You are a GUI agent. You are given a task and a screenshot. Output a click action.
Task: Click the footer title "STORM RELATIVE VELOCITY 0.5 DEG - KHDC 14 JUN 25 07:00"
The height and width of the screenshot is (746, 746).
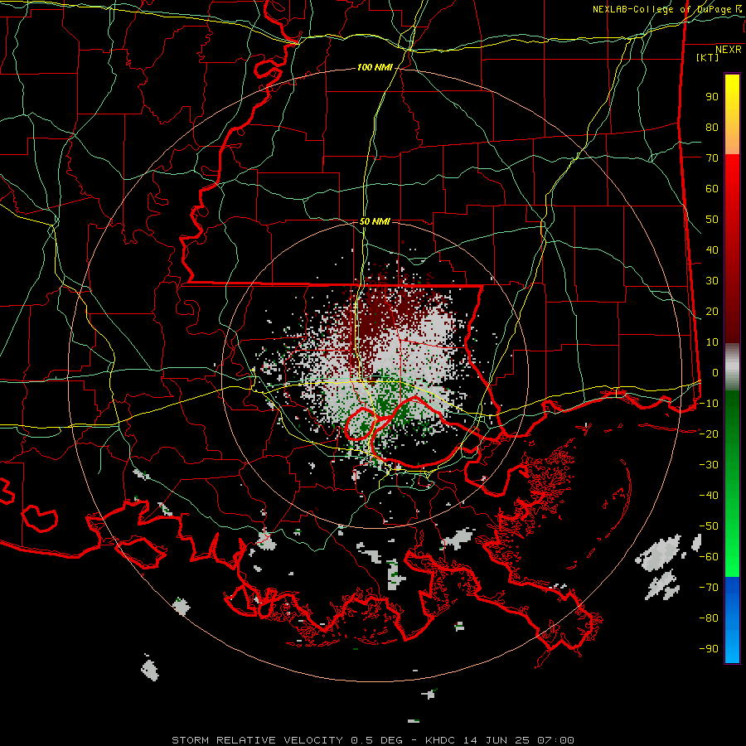pos(372,740)
